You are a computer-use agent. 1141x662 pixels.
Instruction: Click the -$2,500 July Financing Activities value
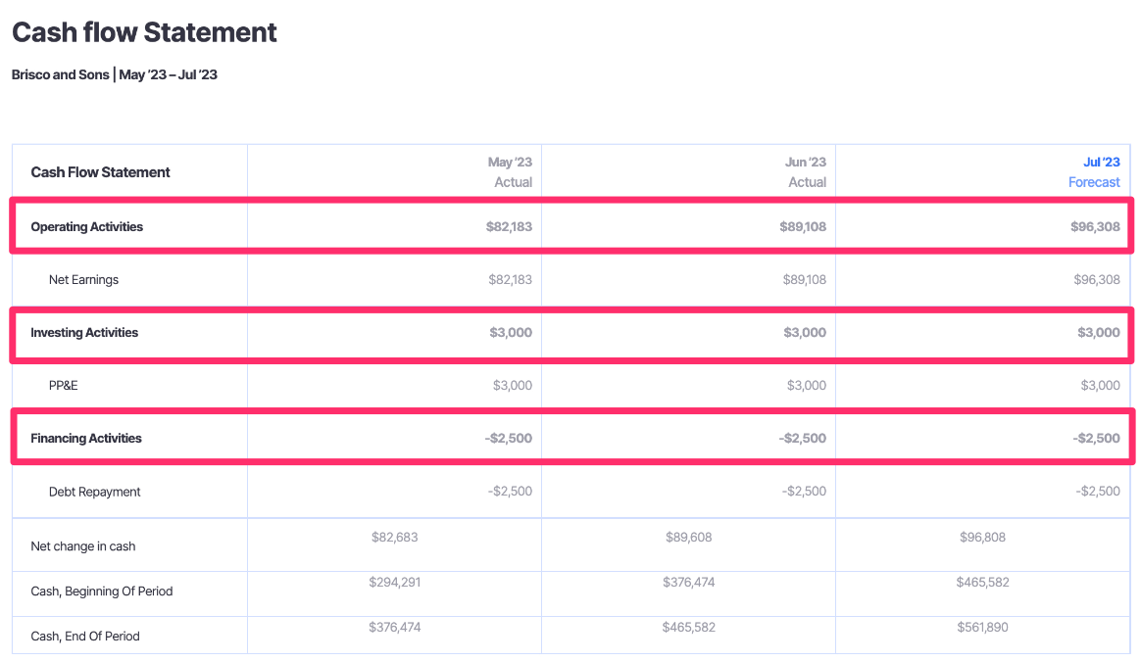tap(1096, 438)
